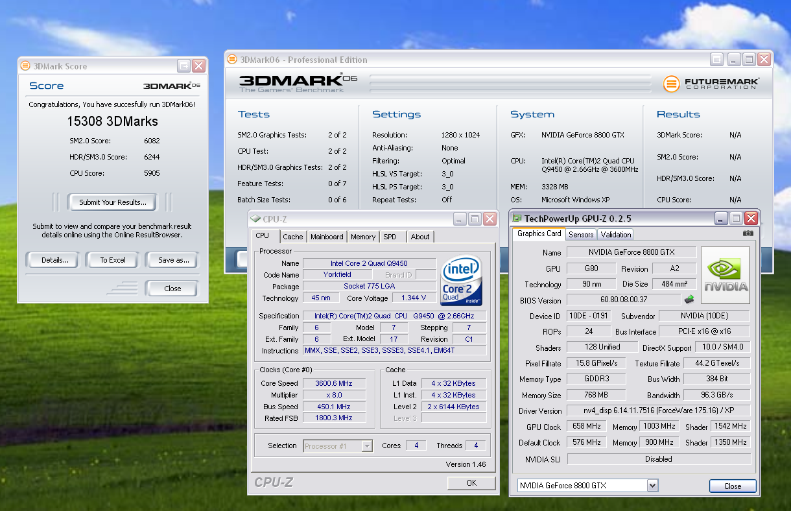The image size is (791, 511).
Task: Click the 3DMark Score window title icon
Action: (25, 65)
